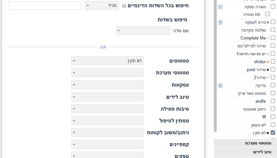Enable the שולמה מקדמה checkbox
Screen dimensions: 277x158
[273, 30]
